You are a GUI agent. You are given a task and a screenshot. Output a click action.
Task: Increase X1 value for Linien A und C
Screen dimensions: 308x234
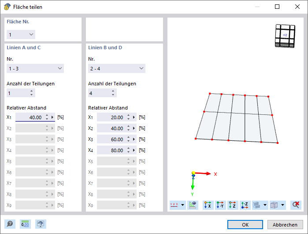[47, 115]
